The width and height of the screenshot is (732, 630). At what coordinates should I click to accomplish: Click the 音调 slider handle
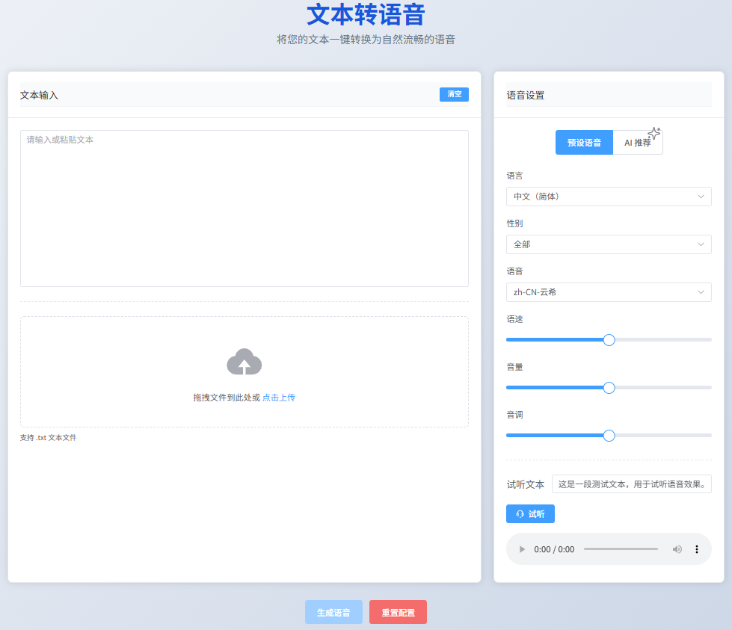609,436
